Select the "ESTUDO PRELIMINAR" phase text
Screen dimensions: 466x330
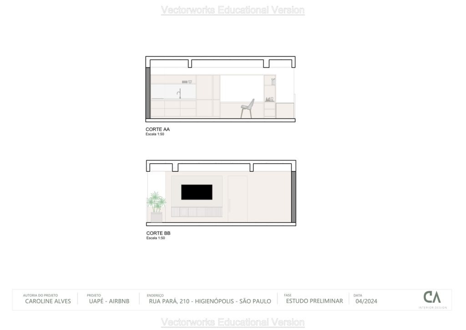[x=314, y=301]
